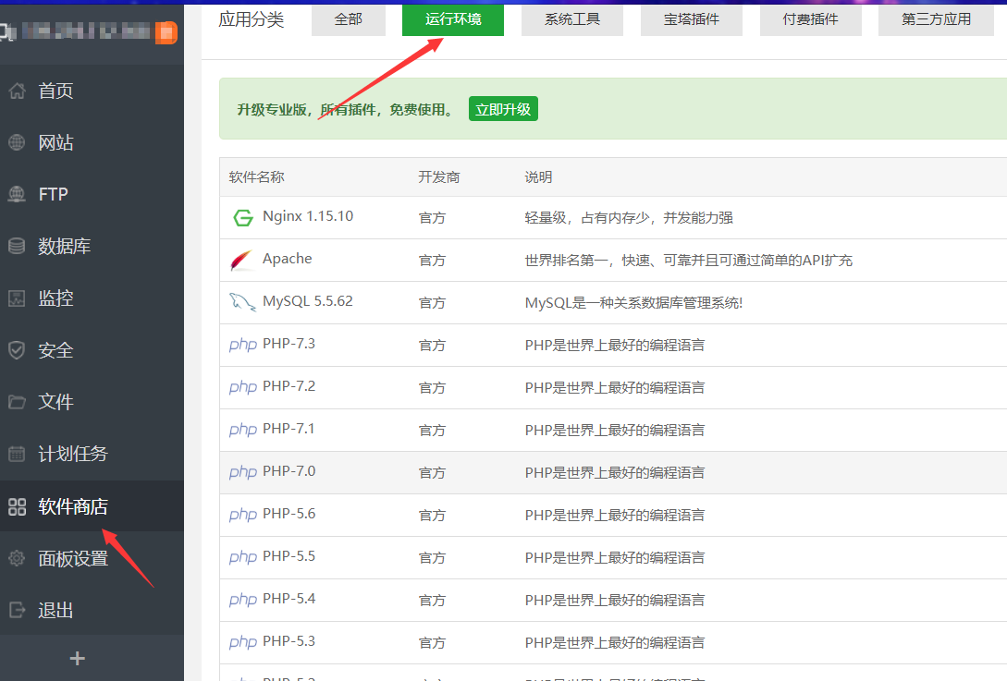This screenshot has height=681, width=1007.
Task: Click the monitoring chart icon beside 监控
Action: (17, 298)
